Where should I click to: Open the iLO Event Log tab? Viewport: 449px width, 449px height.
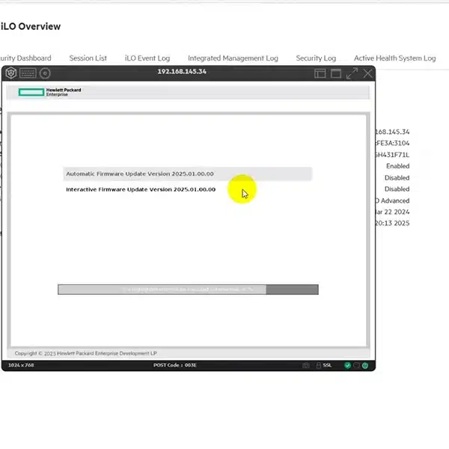coord(147,58)
